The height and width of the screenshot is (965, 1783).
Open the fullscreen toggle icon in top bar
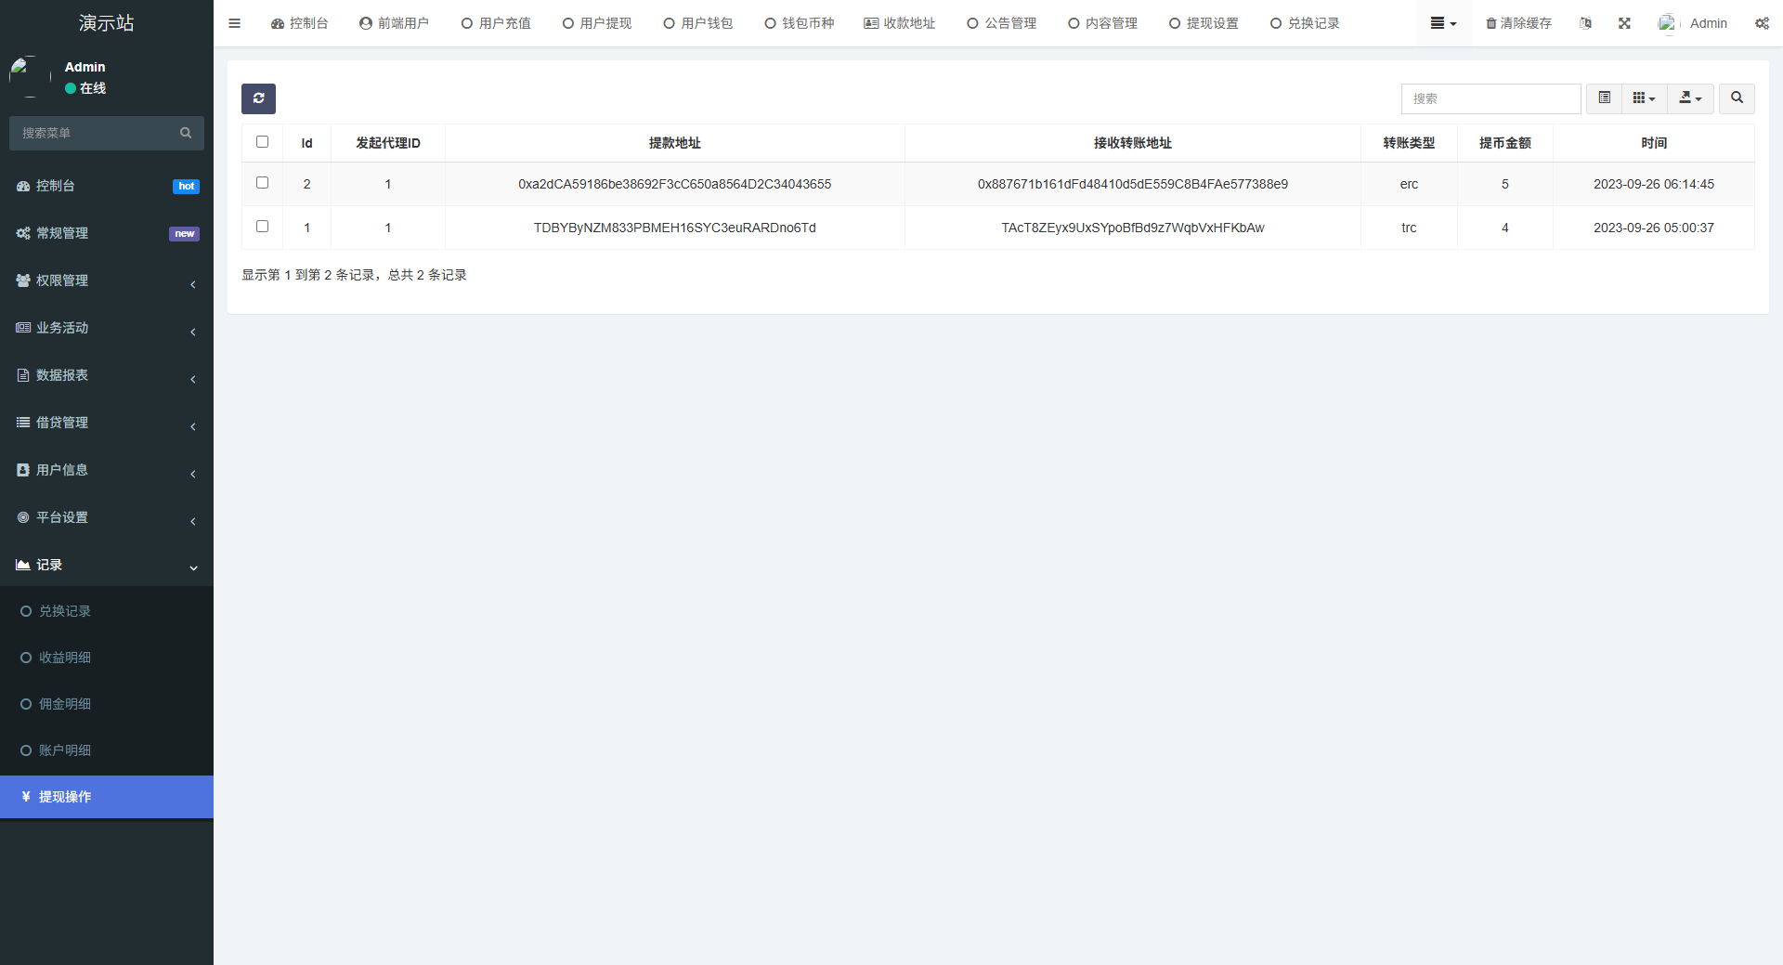click(1623, 23)
